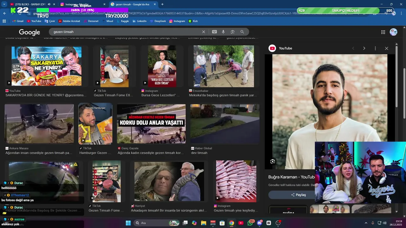Open the Instagram bookmark in bookmarks bar
Screen dimensions: 406x228
coord(177,21)
